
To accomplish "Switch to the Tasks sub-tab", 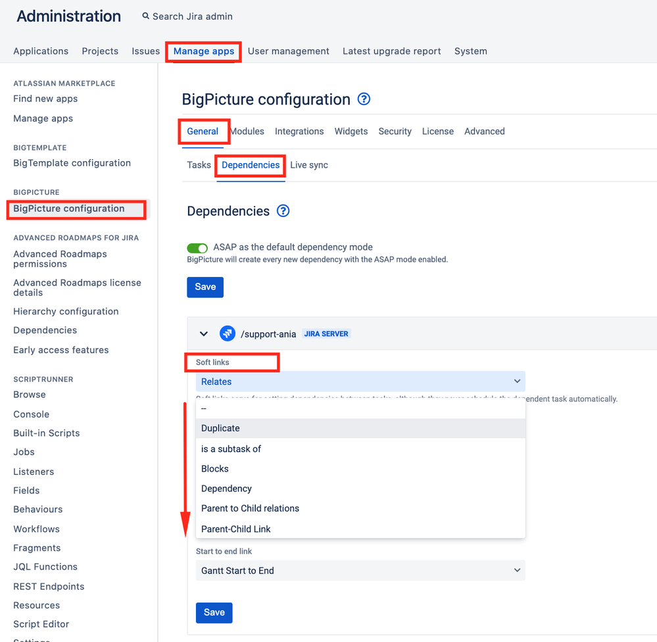I will pyautogui.click(x=199, y=164).
